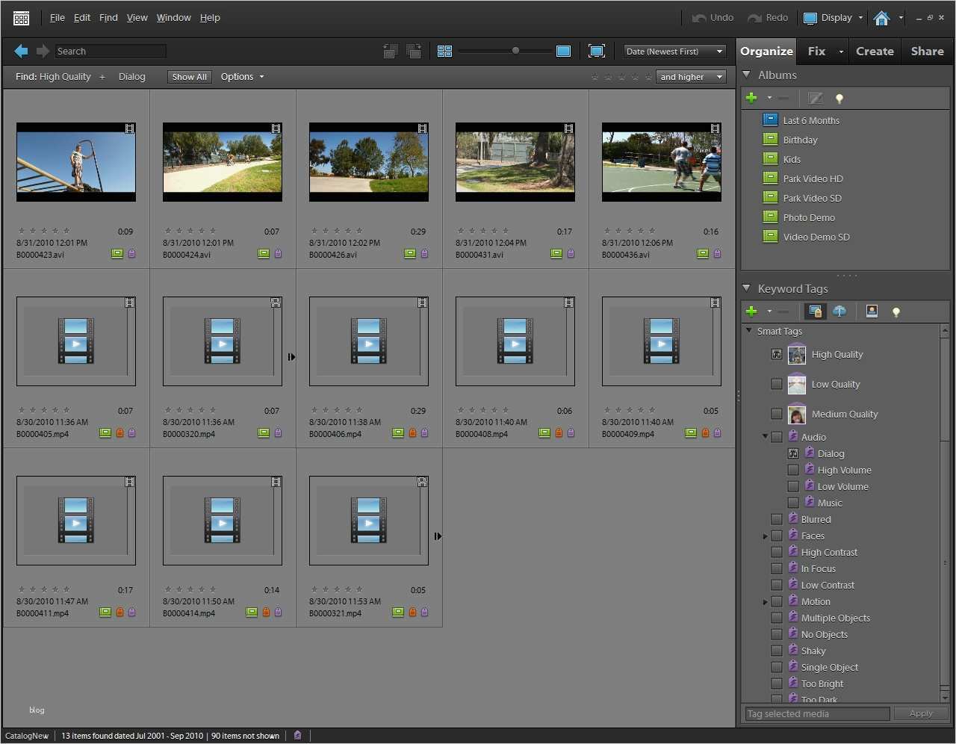Expand the Faces smart tag category

click(x=765, y=535)
